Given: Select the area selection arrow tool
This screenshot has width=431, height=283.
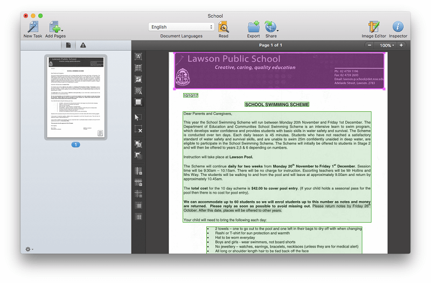Looking at the screenshot, I should click(x=138, y=117).
